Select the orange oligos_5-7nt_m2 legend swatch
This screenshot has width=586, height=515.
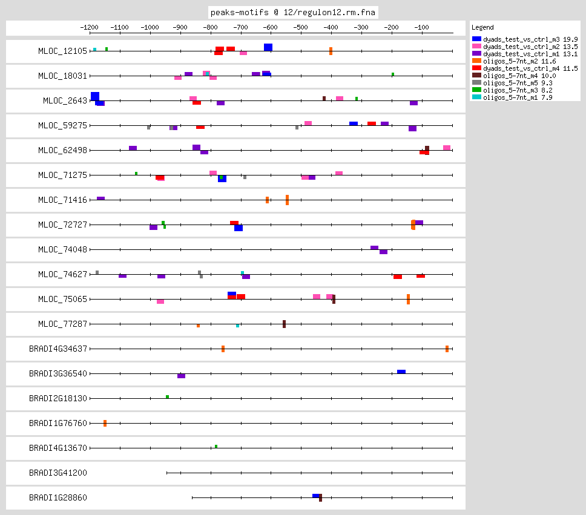coord(476,61)
